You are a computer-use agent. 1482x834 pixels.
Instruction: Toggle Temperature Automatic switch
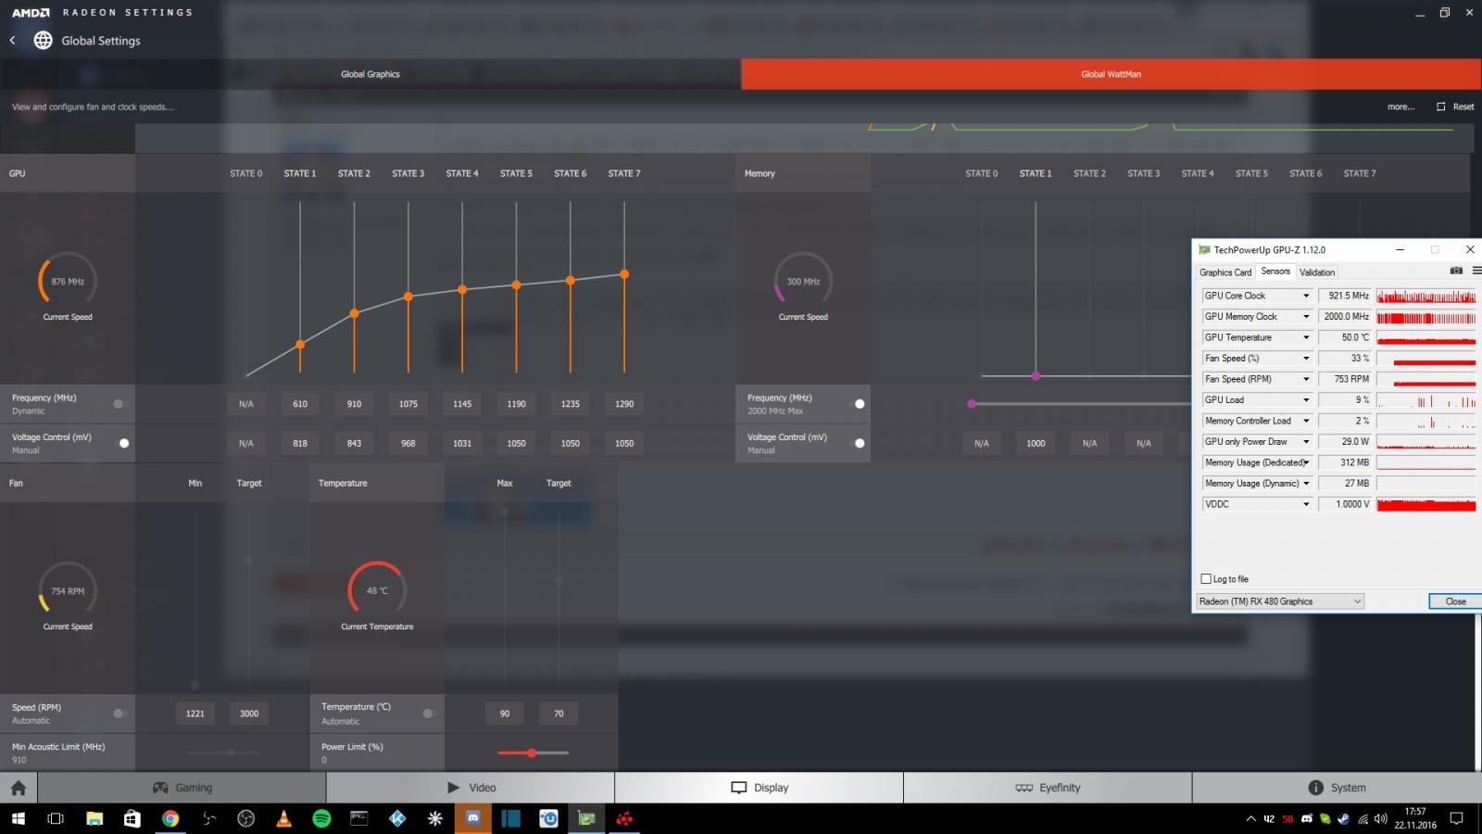429,714
